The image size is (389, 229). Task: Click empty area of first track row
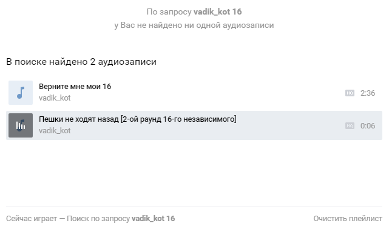223,93
